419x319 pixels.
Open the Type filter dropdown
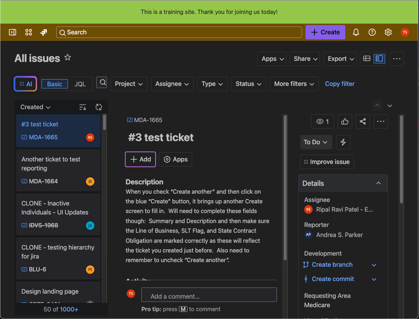click(212, 84)
